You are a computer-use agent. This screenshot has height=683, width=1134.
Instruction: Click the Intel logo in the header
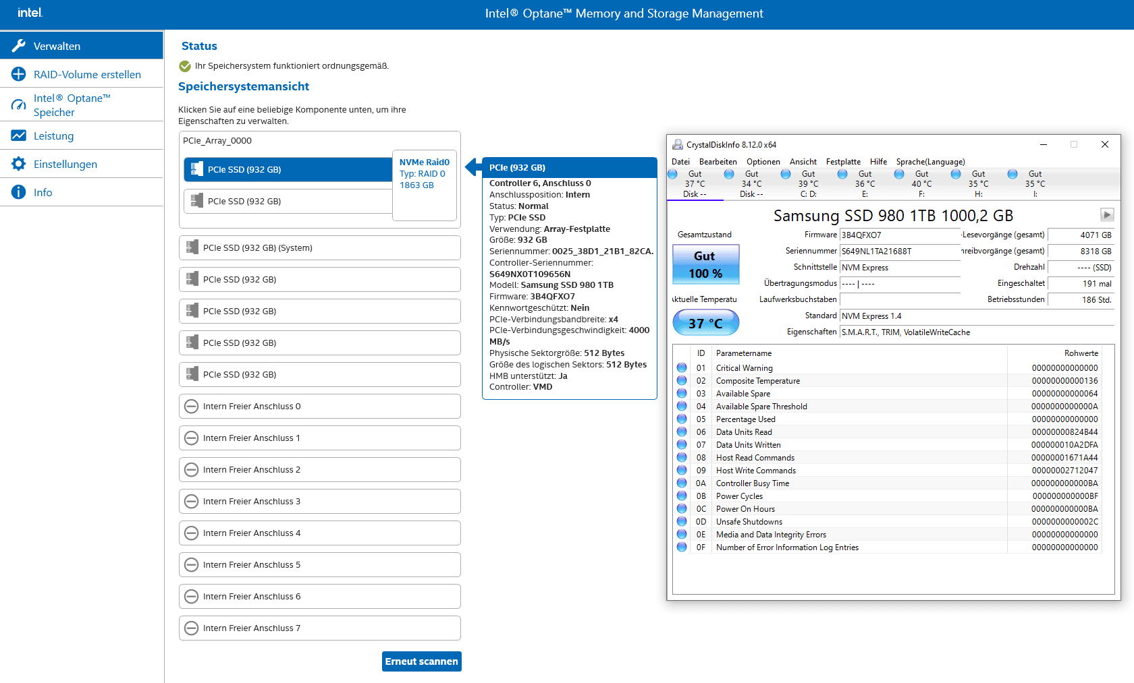(30, 13)
